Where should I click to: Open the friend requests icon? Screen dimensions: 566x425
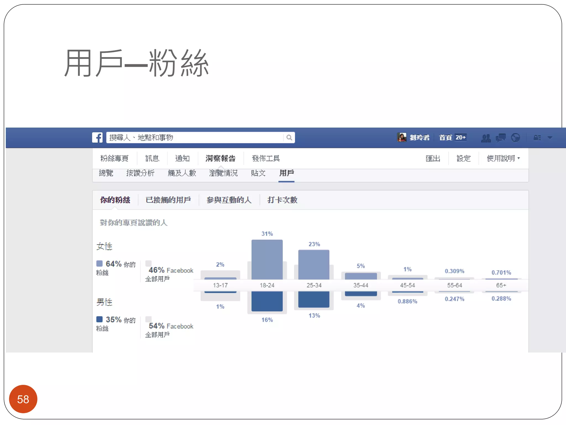point(486,138)
